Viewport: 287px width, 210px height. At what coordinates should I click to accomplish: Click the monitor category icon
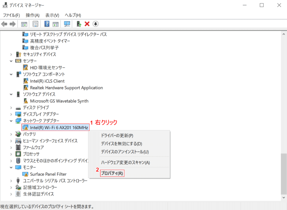point(18,167)
